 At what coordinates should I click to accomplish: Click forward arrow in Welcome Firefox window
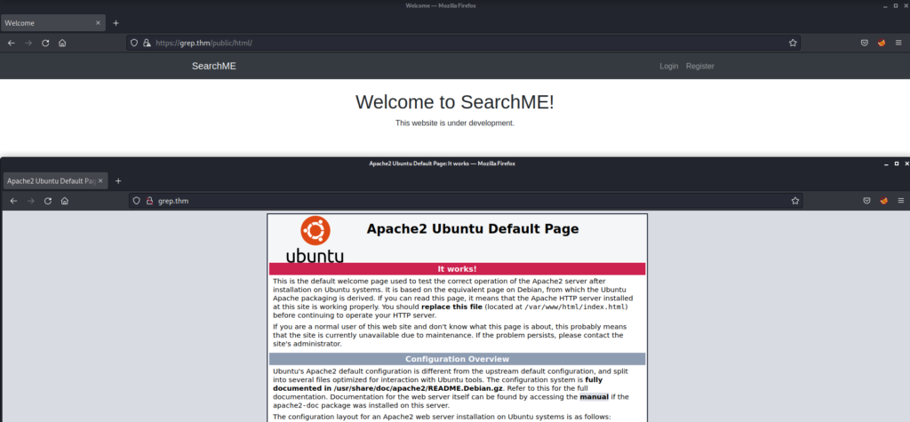(x=28, y=43)
